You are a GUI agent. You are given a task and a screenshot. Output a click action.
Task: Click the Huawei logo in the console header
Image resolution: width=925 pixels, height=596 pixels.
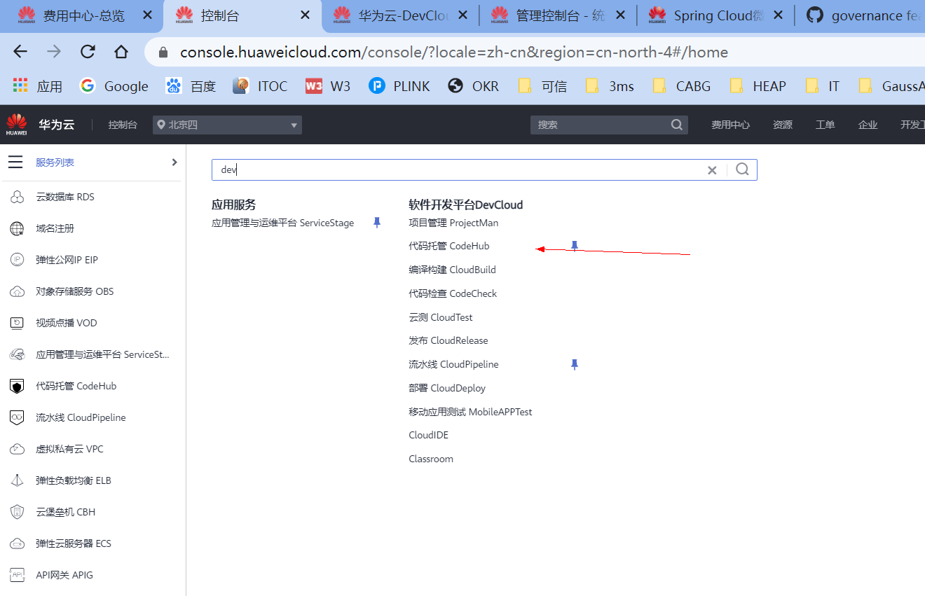point(16,125)
